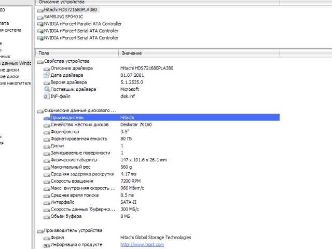Click the icon beside 'Среднее время поиска'
332x249 pixels.
(47, 196)
